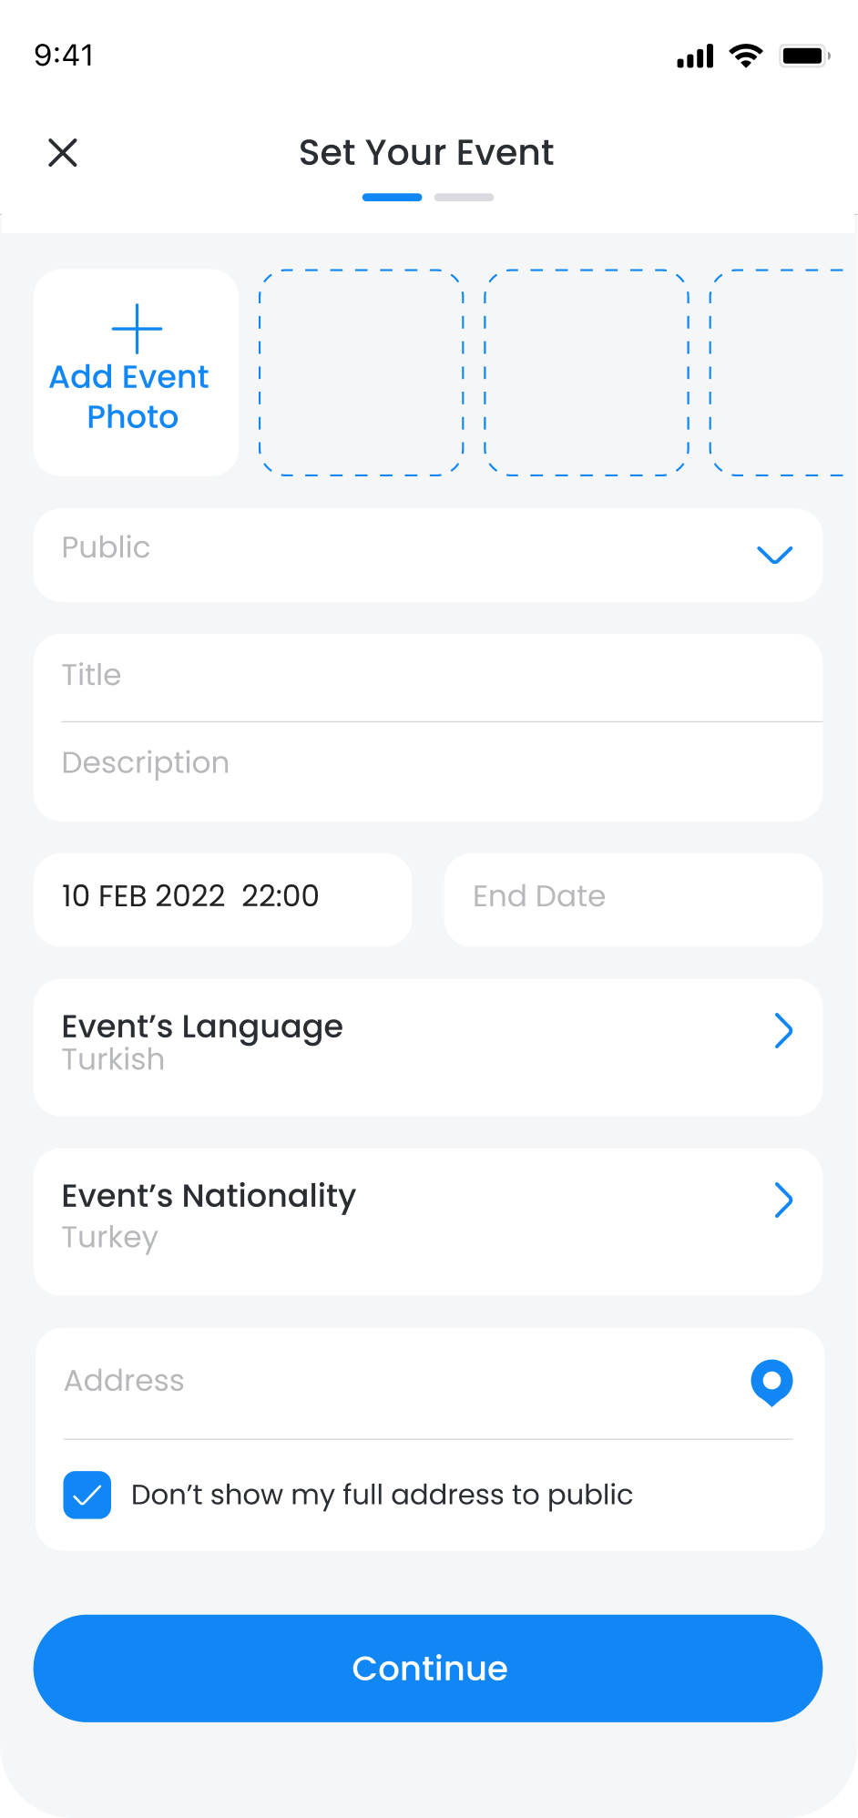
Task: Click the location pin icon in Address
Action: 771,1383
